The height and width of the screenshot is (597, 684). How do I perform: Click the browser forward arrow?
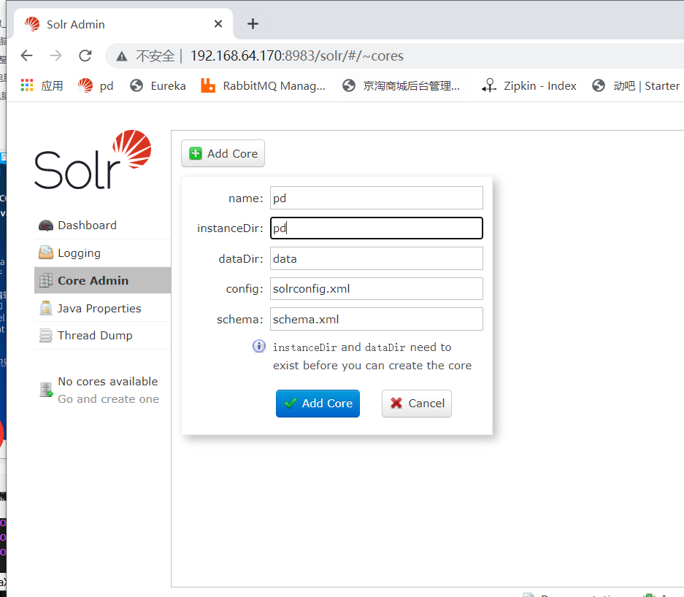coord(55,55)
